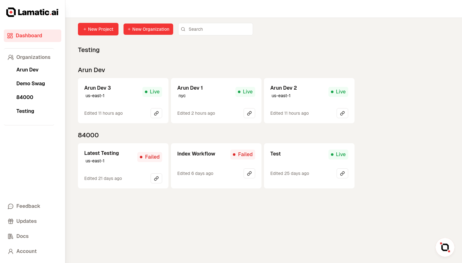The height and width of the screenshot is (263, 462).
Task: Go to Account settings
Action: [x=26, y=251]
